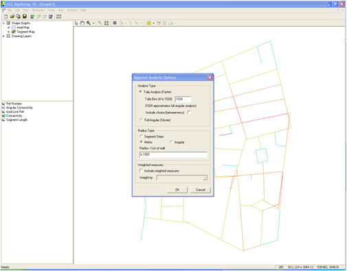Click the Segment Map layer icon
Image resolution: width=347 pixels, height=271 pixels.
(14, 32)
